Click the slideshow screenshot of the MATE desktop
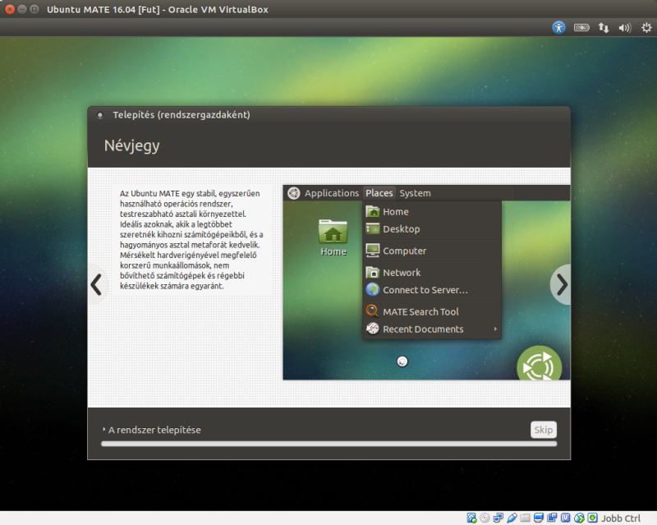This screenshot has width=657, height=525. pos(426,283)
